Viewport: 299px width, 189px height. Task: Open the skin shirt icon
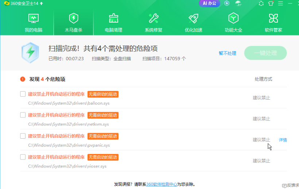271,3
